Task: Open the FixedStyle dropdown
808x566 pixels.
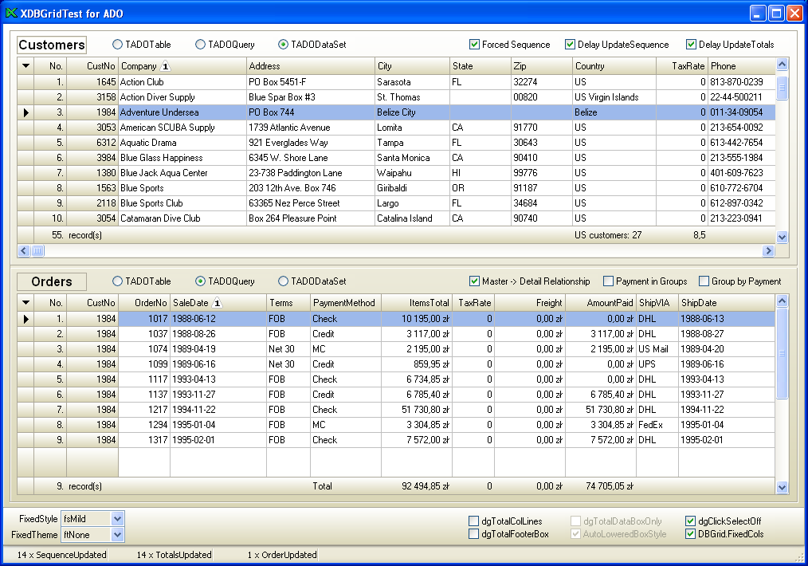Action: pyautogui.click(x=118, y=519)
